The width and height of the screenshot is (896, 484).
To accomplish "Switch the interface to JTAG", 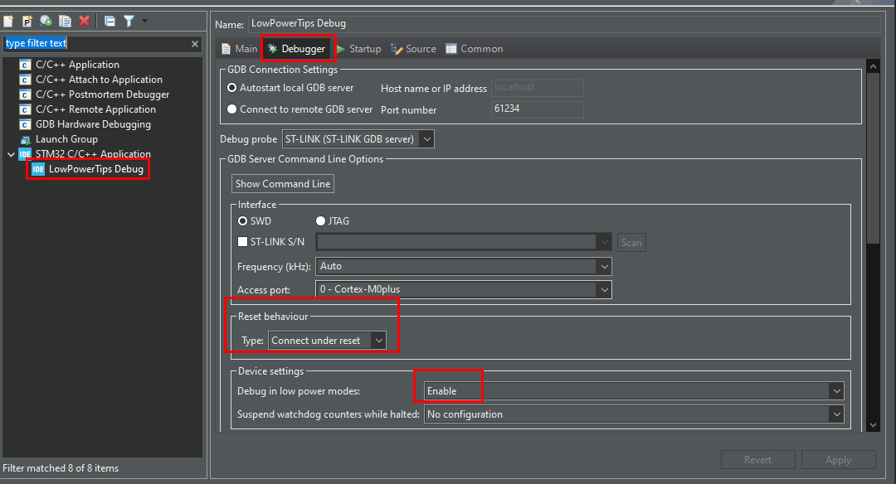I will tap(319, 220).
